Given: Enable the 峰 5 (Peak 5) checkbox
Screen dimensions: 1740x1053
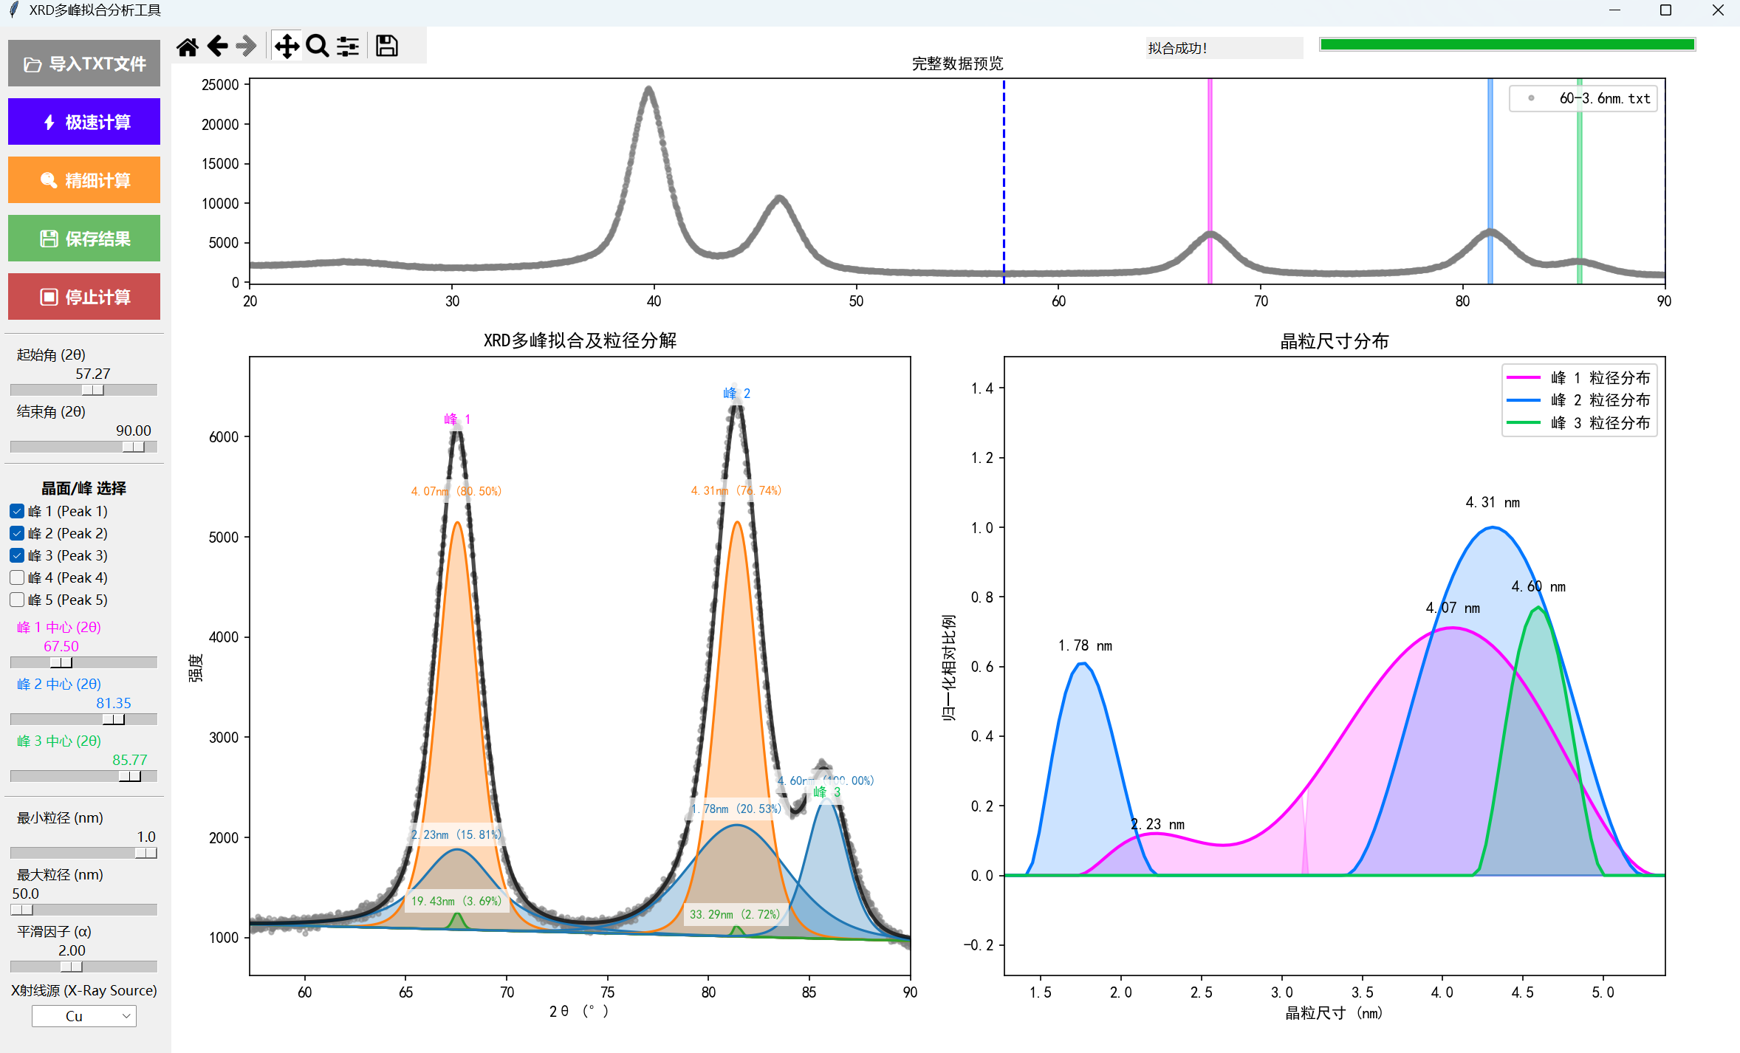Looking at the screenshot, I should pyautogui.click(x=18, y=600).
